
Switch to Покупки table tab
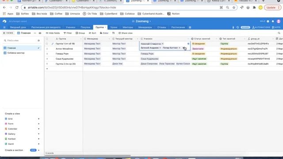pos(85,27)
